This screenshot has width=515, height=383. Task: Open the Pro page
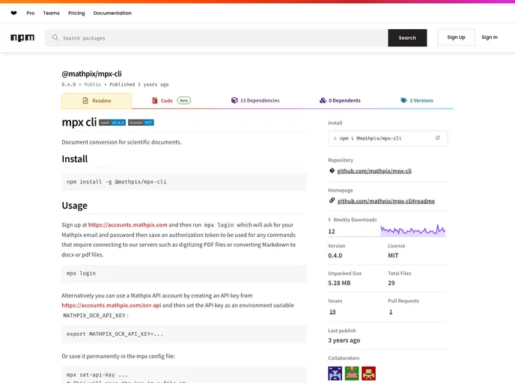pos(31,13)
